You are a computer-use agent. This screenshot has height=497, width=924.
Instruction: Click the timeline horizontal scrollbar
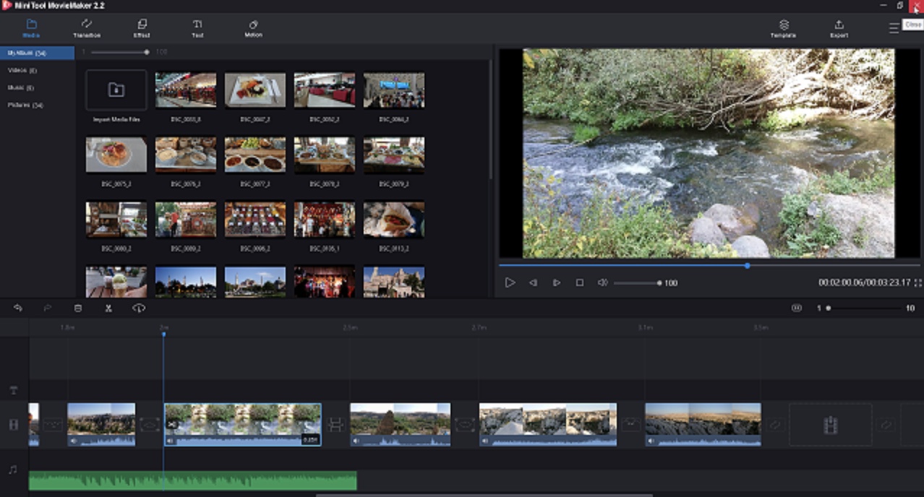coord(484,495)
